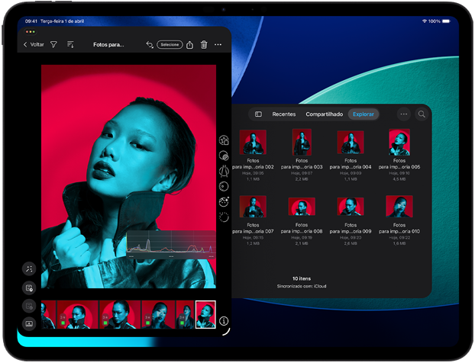
Task: Go back using the Voltar button
Action: (x=34, y=45)
